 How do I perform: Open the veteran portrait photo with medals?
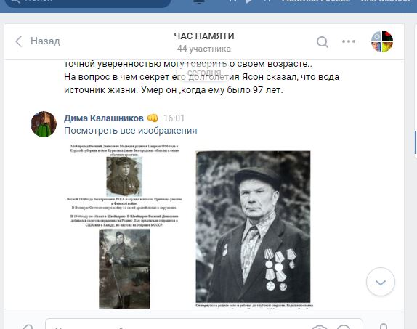pyautogui.click(x=253, y=227)
